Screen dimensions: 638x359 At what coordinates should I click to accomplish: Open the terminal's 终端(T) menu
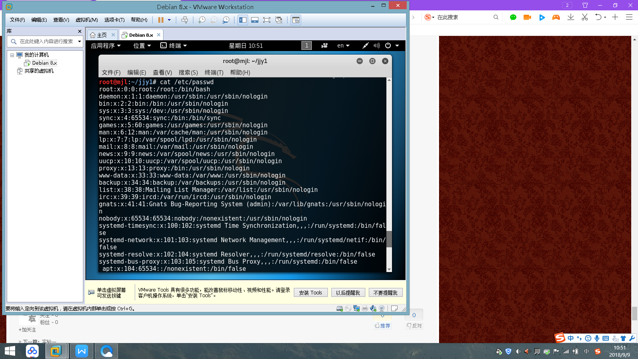(214, 72)
